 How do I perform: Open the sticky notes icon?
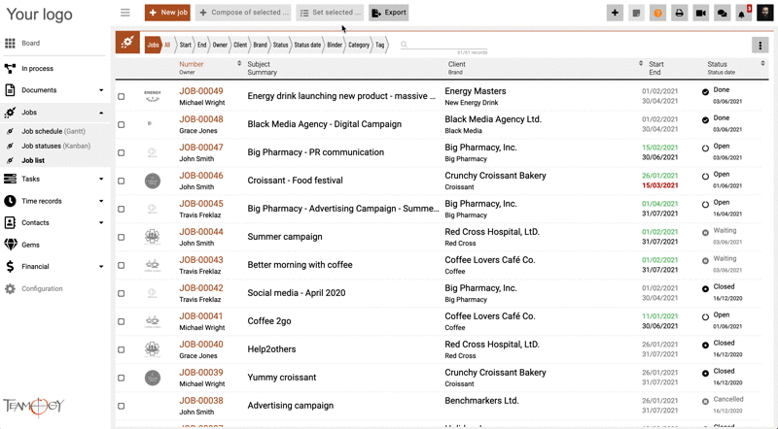click(636, 13)
